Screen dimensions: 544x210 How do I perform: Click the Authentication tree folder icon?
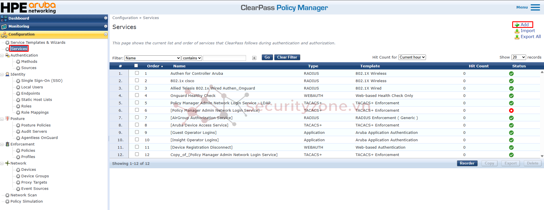click(x=7, y=55)
